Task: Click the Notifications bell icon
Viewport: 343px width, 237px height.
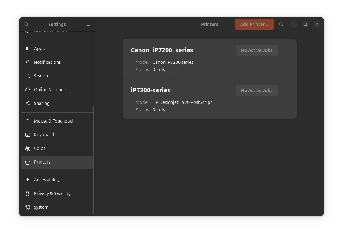Action: (x=28, y=62)
